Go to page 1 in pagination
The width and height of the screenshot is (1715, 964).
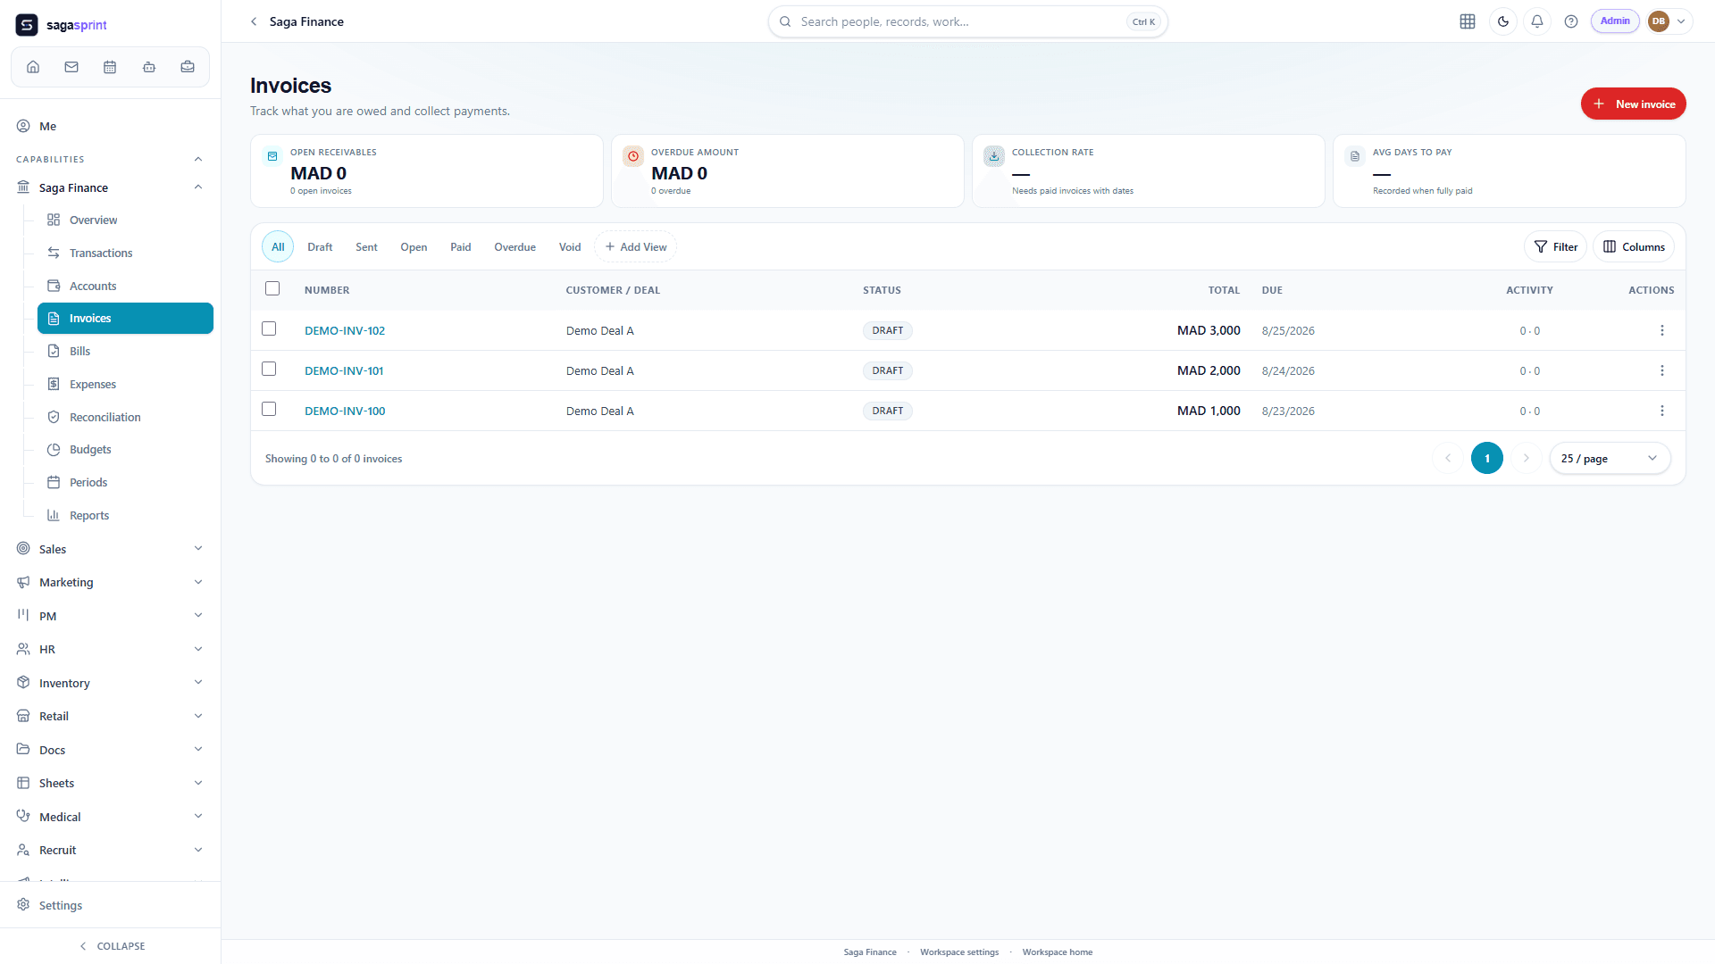point(1487,459)
